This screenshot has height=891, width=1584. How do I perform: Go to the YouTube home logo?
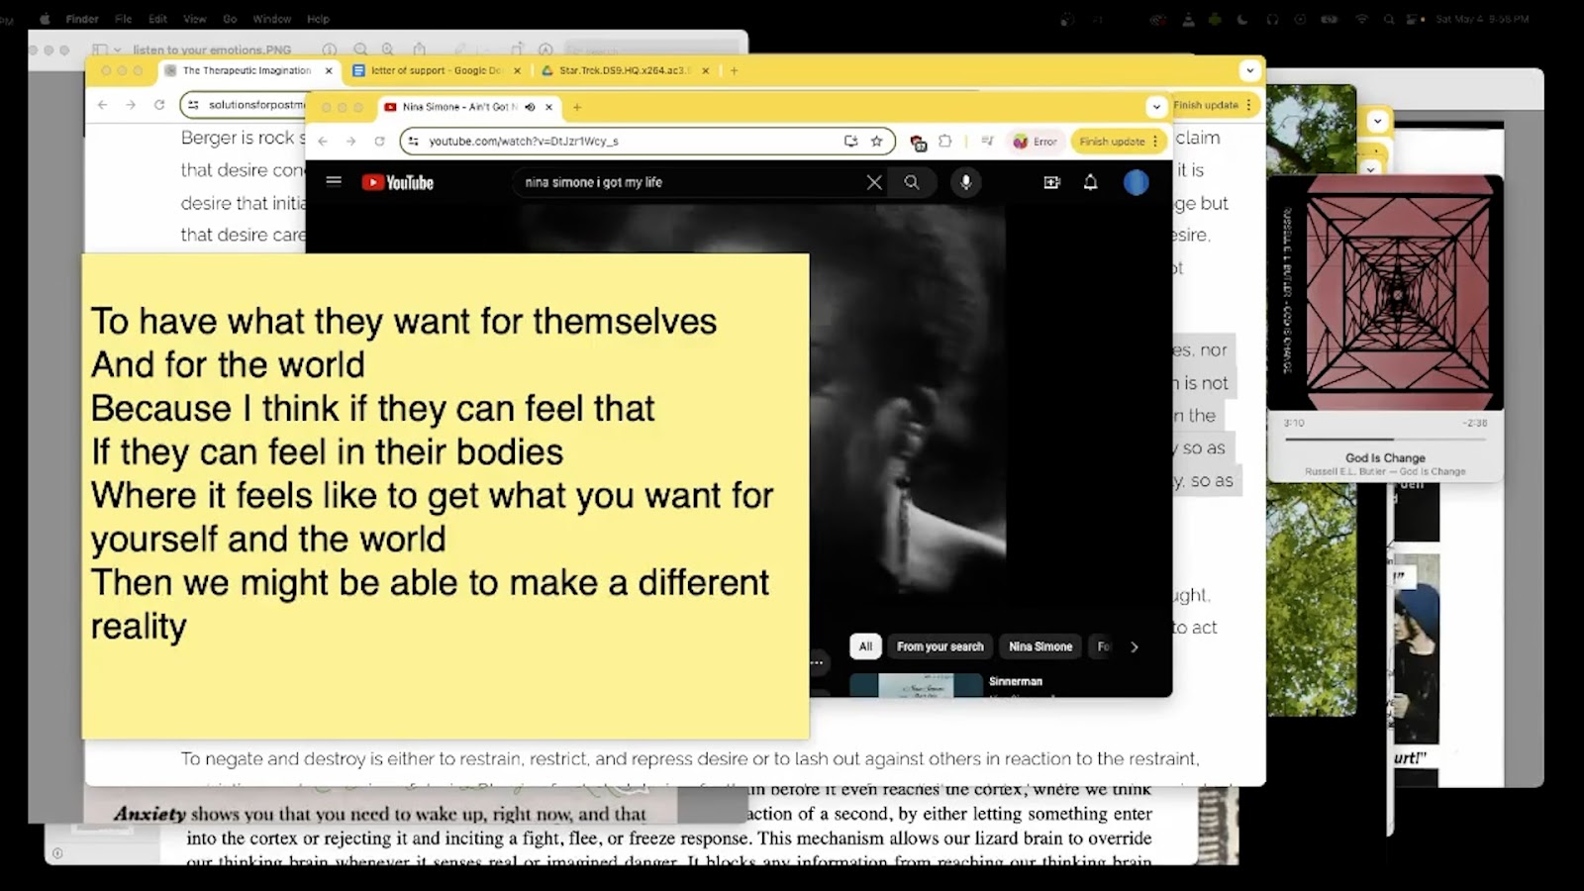[398, 182]
